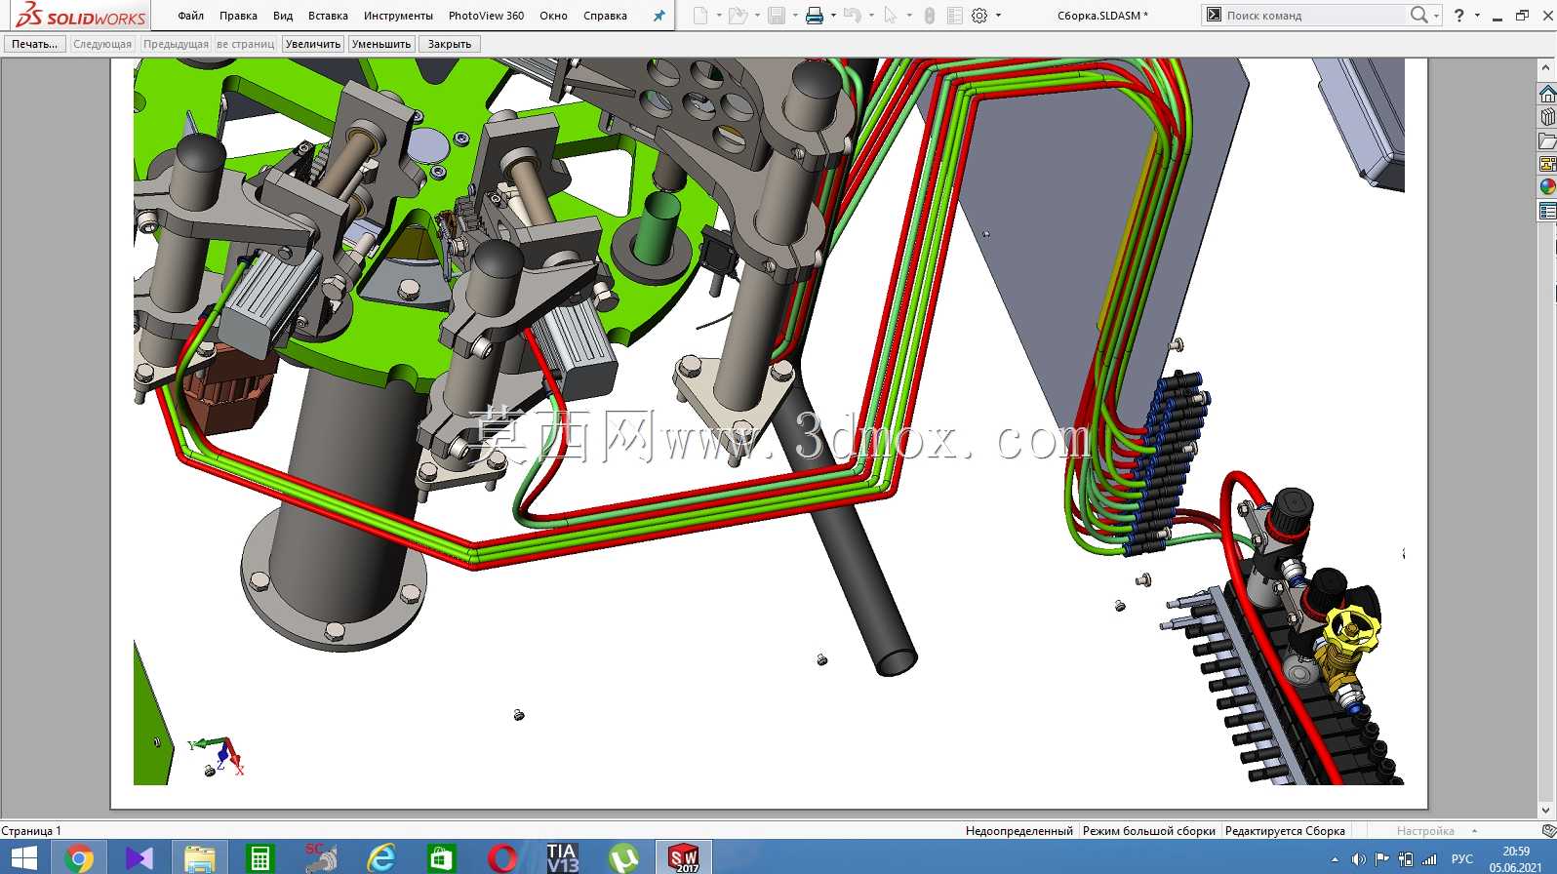Expand the Undo dropdown arrow
The image size is (1557, 874).
coord(871,16)
